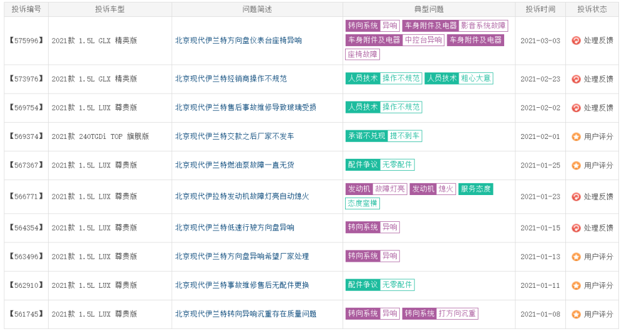Click the 打方向沉重 tag
The height and width of the screenshot is (334, 624).
coord(457,313)
